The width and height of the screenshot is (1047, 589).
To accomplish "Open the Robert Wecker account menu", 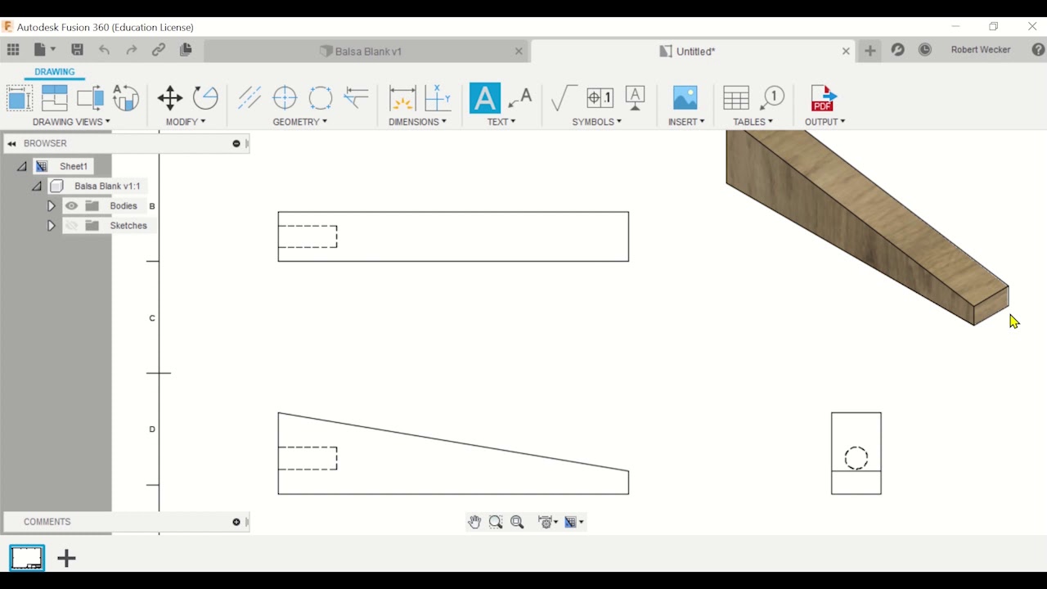I will 981,50.
